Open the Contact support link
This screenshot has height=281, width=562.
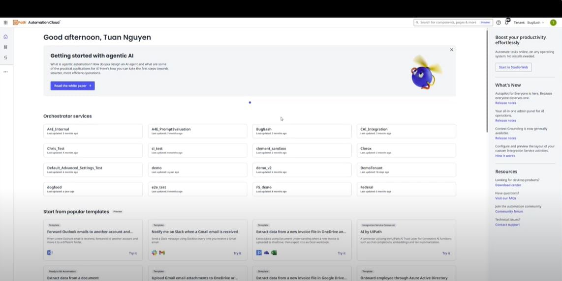(507, 225)
